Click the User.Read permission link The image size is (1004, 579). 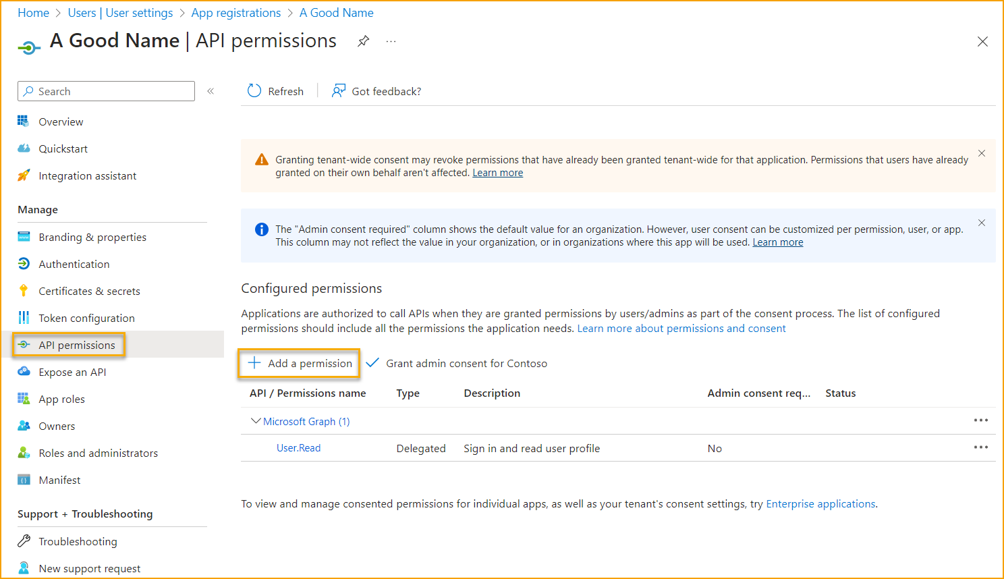coord(298,448)
